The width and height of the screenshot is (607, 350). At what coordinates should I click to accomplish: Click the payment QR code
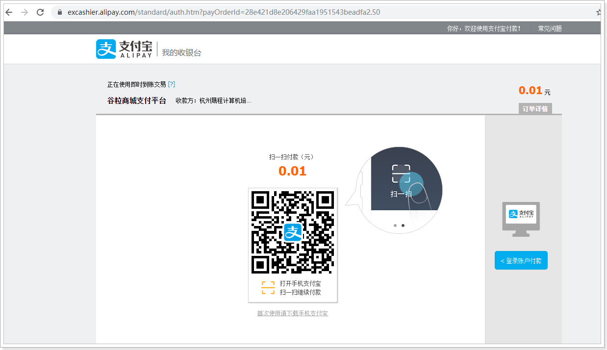click(293, 232)
